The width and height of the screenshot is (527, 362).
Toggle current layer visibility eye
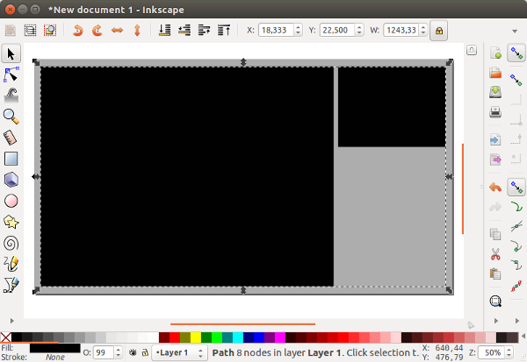click(x=132, y=352)
